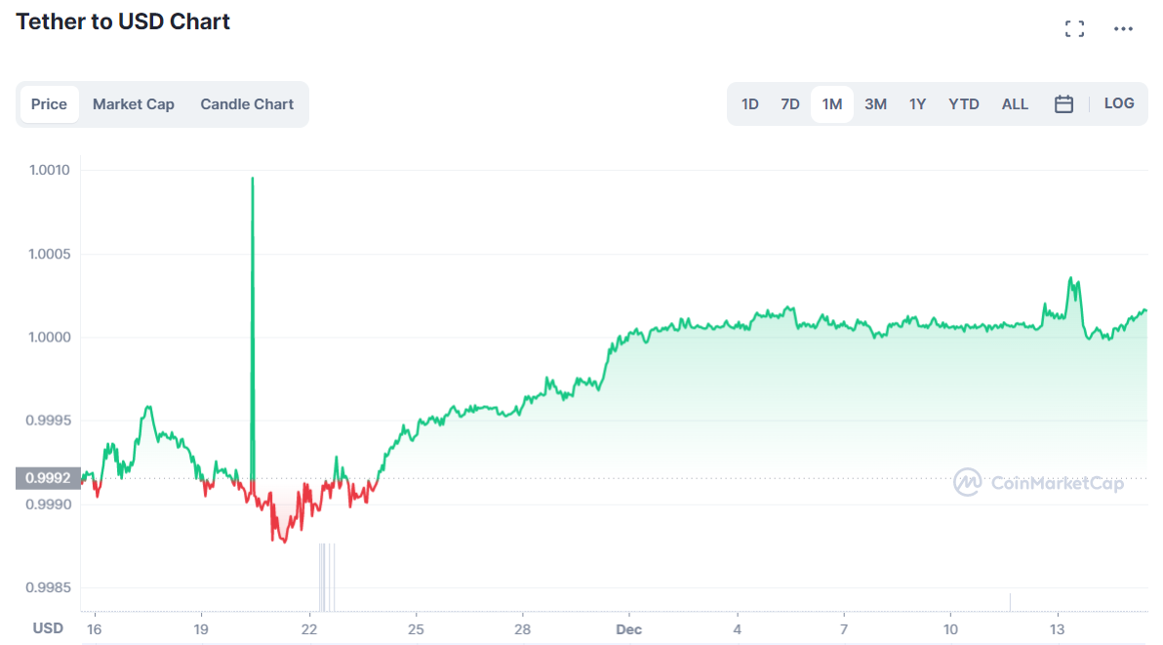Select the YTD range control
The width and height of the screenshot is (1163, 645).
pyautogui.click(x=963, y=102)
